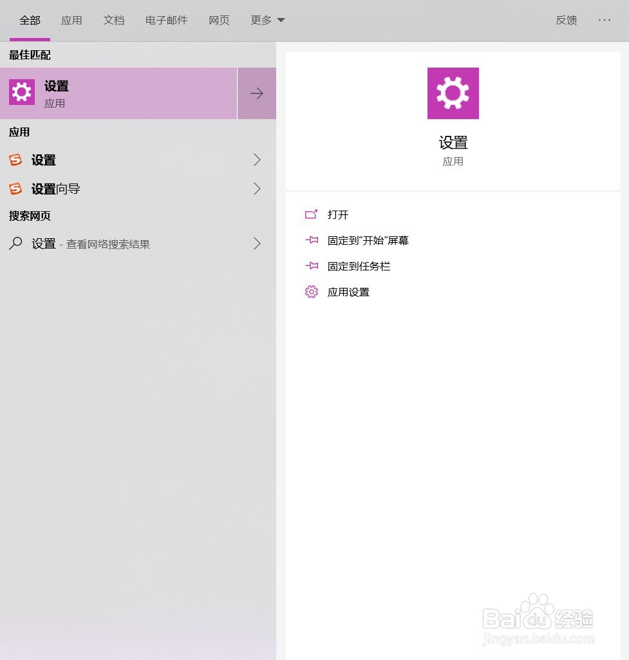Open the three-dots more options menu
The height and width of the screenshot is (660, 629).
coord(604,20)
